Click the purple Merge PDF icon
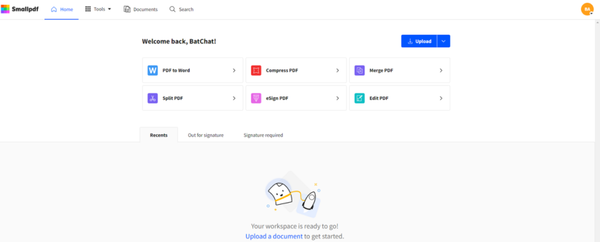600x242 pixels. click(360, 70)
